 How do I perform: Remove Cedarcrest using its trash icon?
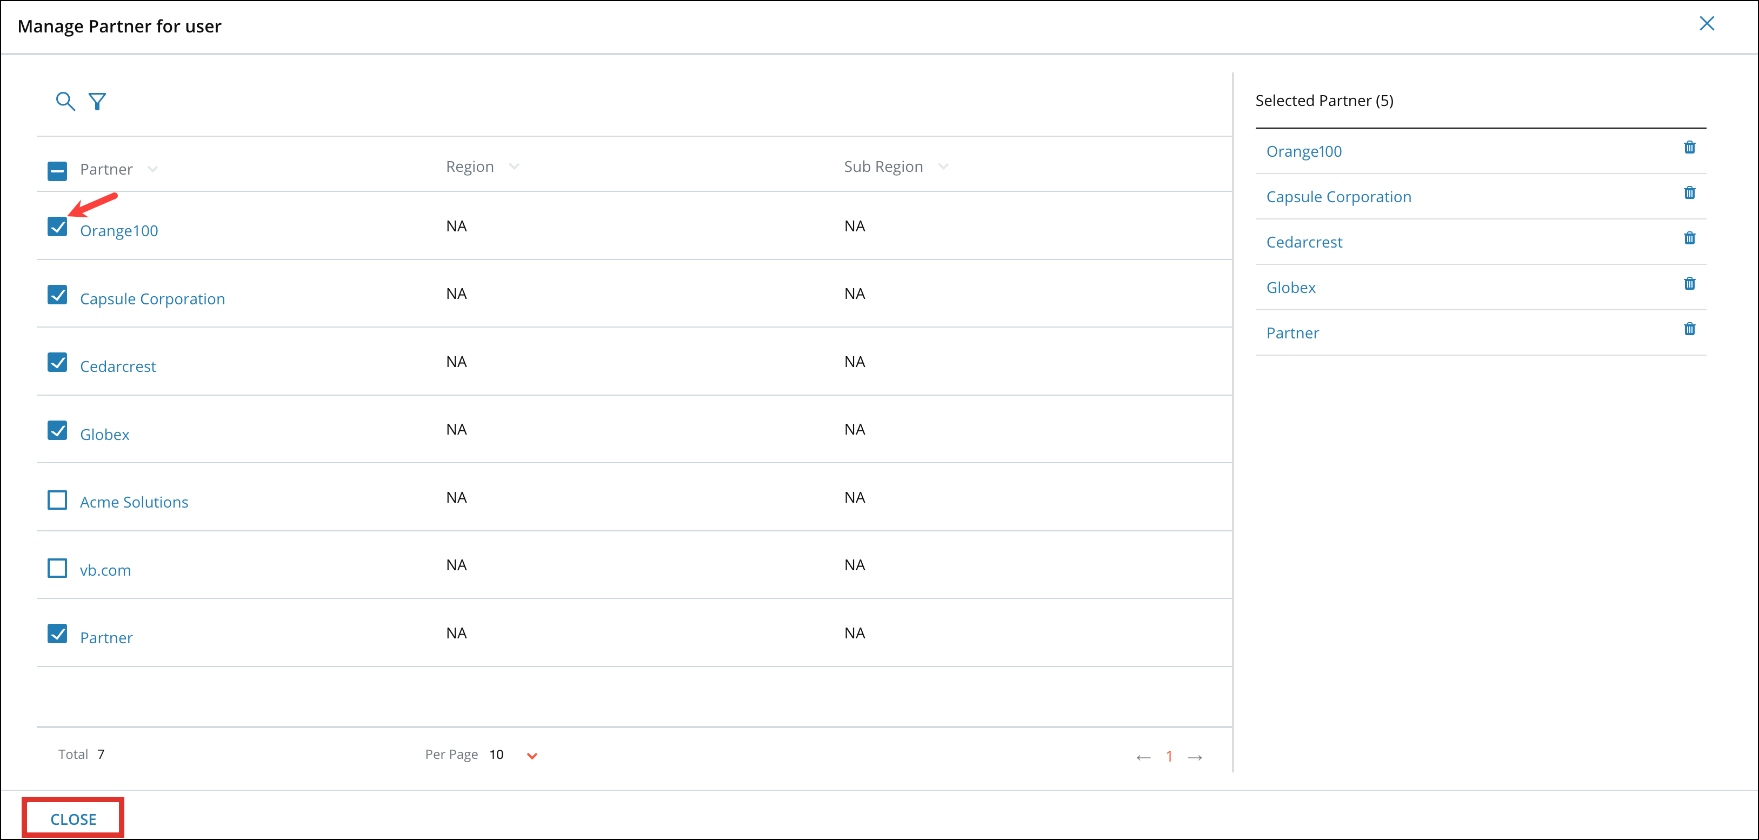(x=1689, y=238)
